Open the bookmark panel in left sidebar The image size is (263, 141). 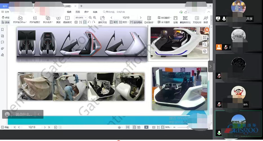point(3,30)
